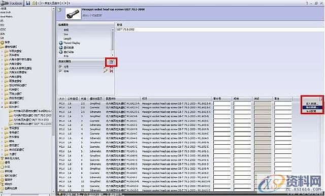Image resolution: width=325 pixels, height=196 pixels.
Task: Click the help question mark at top right
Action: point(307,3)
